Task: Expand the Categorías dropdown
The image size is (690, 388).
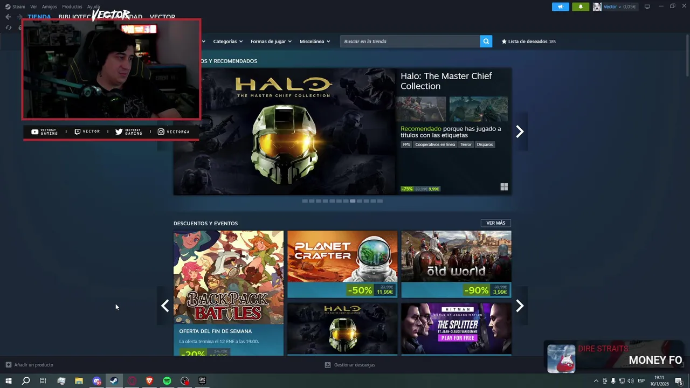Action: pos(227,41)
